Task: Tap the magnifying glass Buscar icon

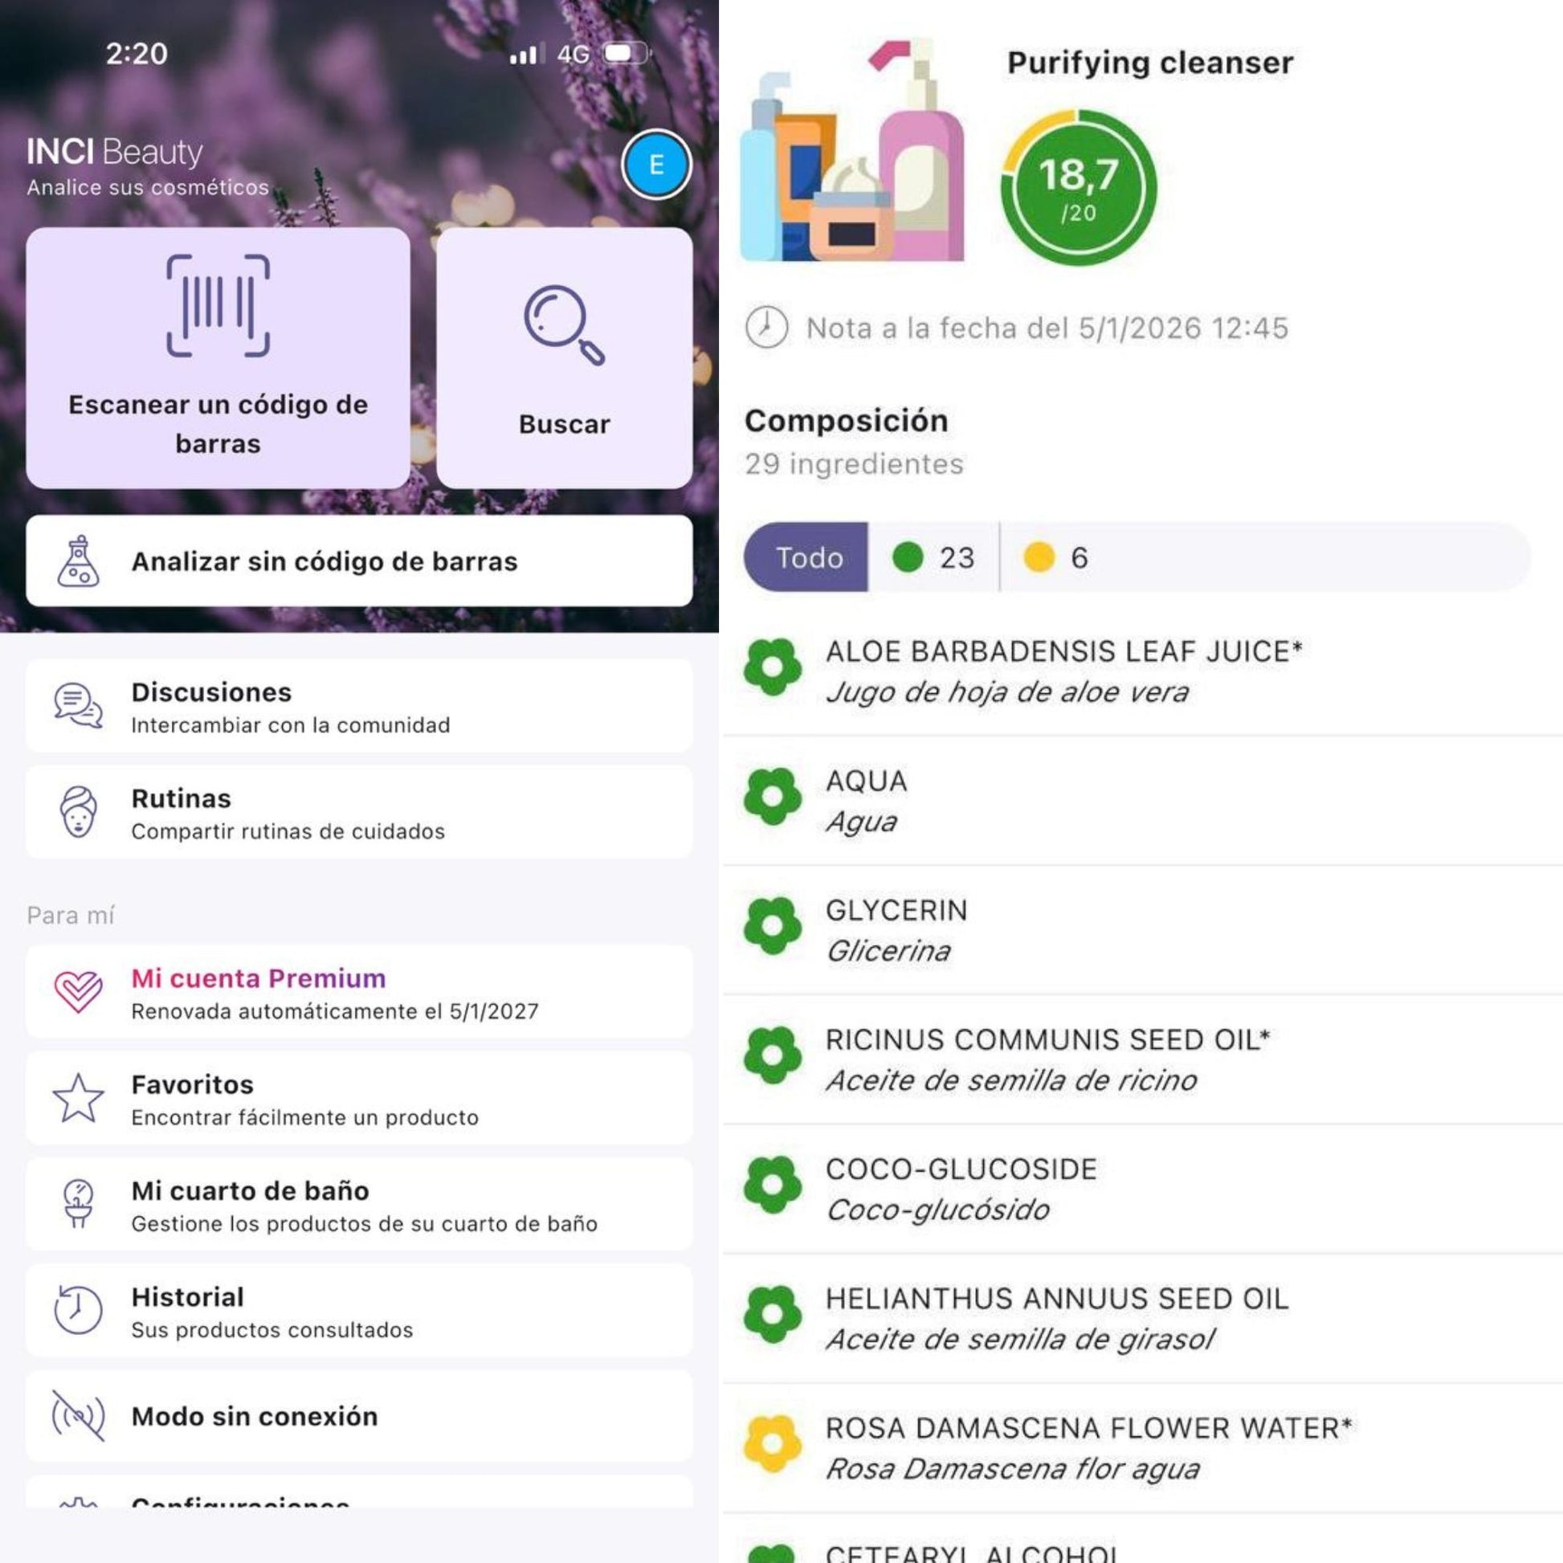Action: (x=565, y=324)
